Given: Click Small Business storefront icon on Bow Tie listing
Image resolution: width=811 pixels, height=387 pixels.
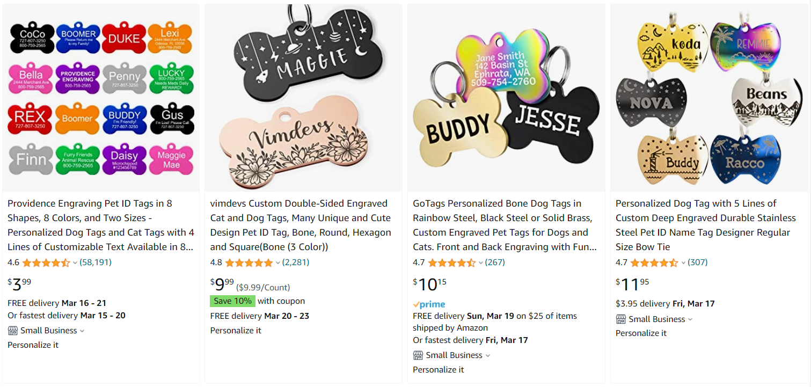Looking at the screenshot, I should pos(621,319).
